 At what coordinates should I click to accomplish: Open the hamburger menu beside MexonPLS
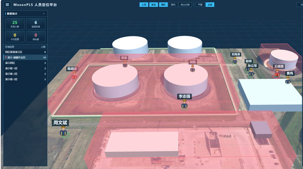click(x=7, y=4)
